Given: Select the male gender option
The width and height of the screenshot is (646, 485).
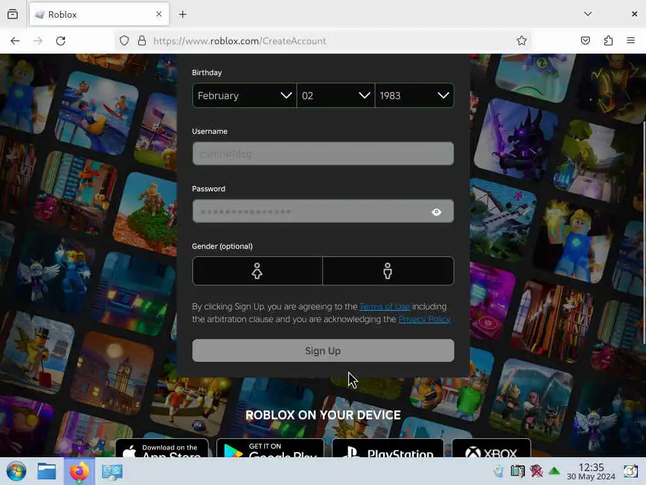Looking at the screenshot, I should tap(388, 271).
